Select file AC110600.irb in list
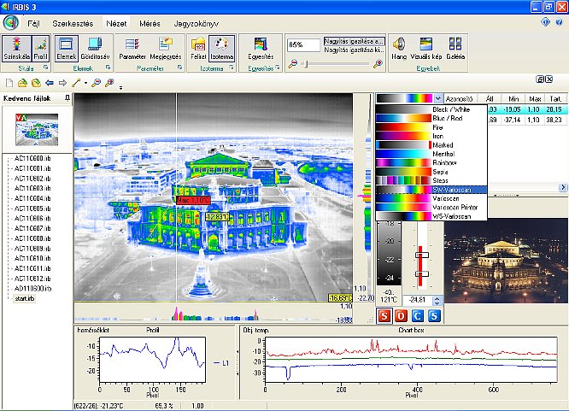Screen dimensions: 569x411 tap(32, 158)
